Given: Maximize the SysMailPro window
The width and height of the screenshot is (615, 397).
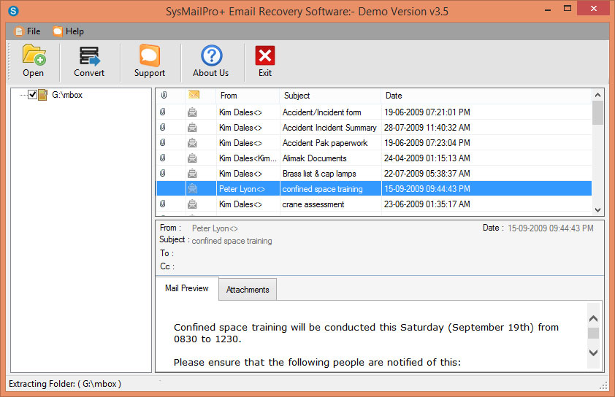Looking at the screenshot, I should 567,9.
